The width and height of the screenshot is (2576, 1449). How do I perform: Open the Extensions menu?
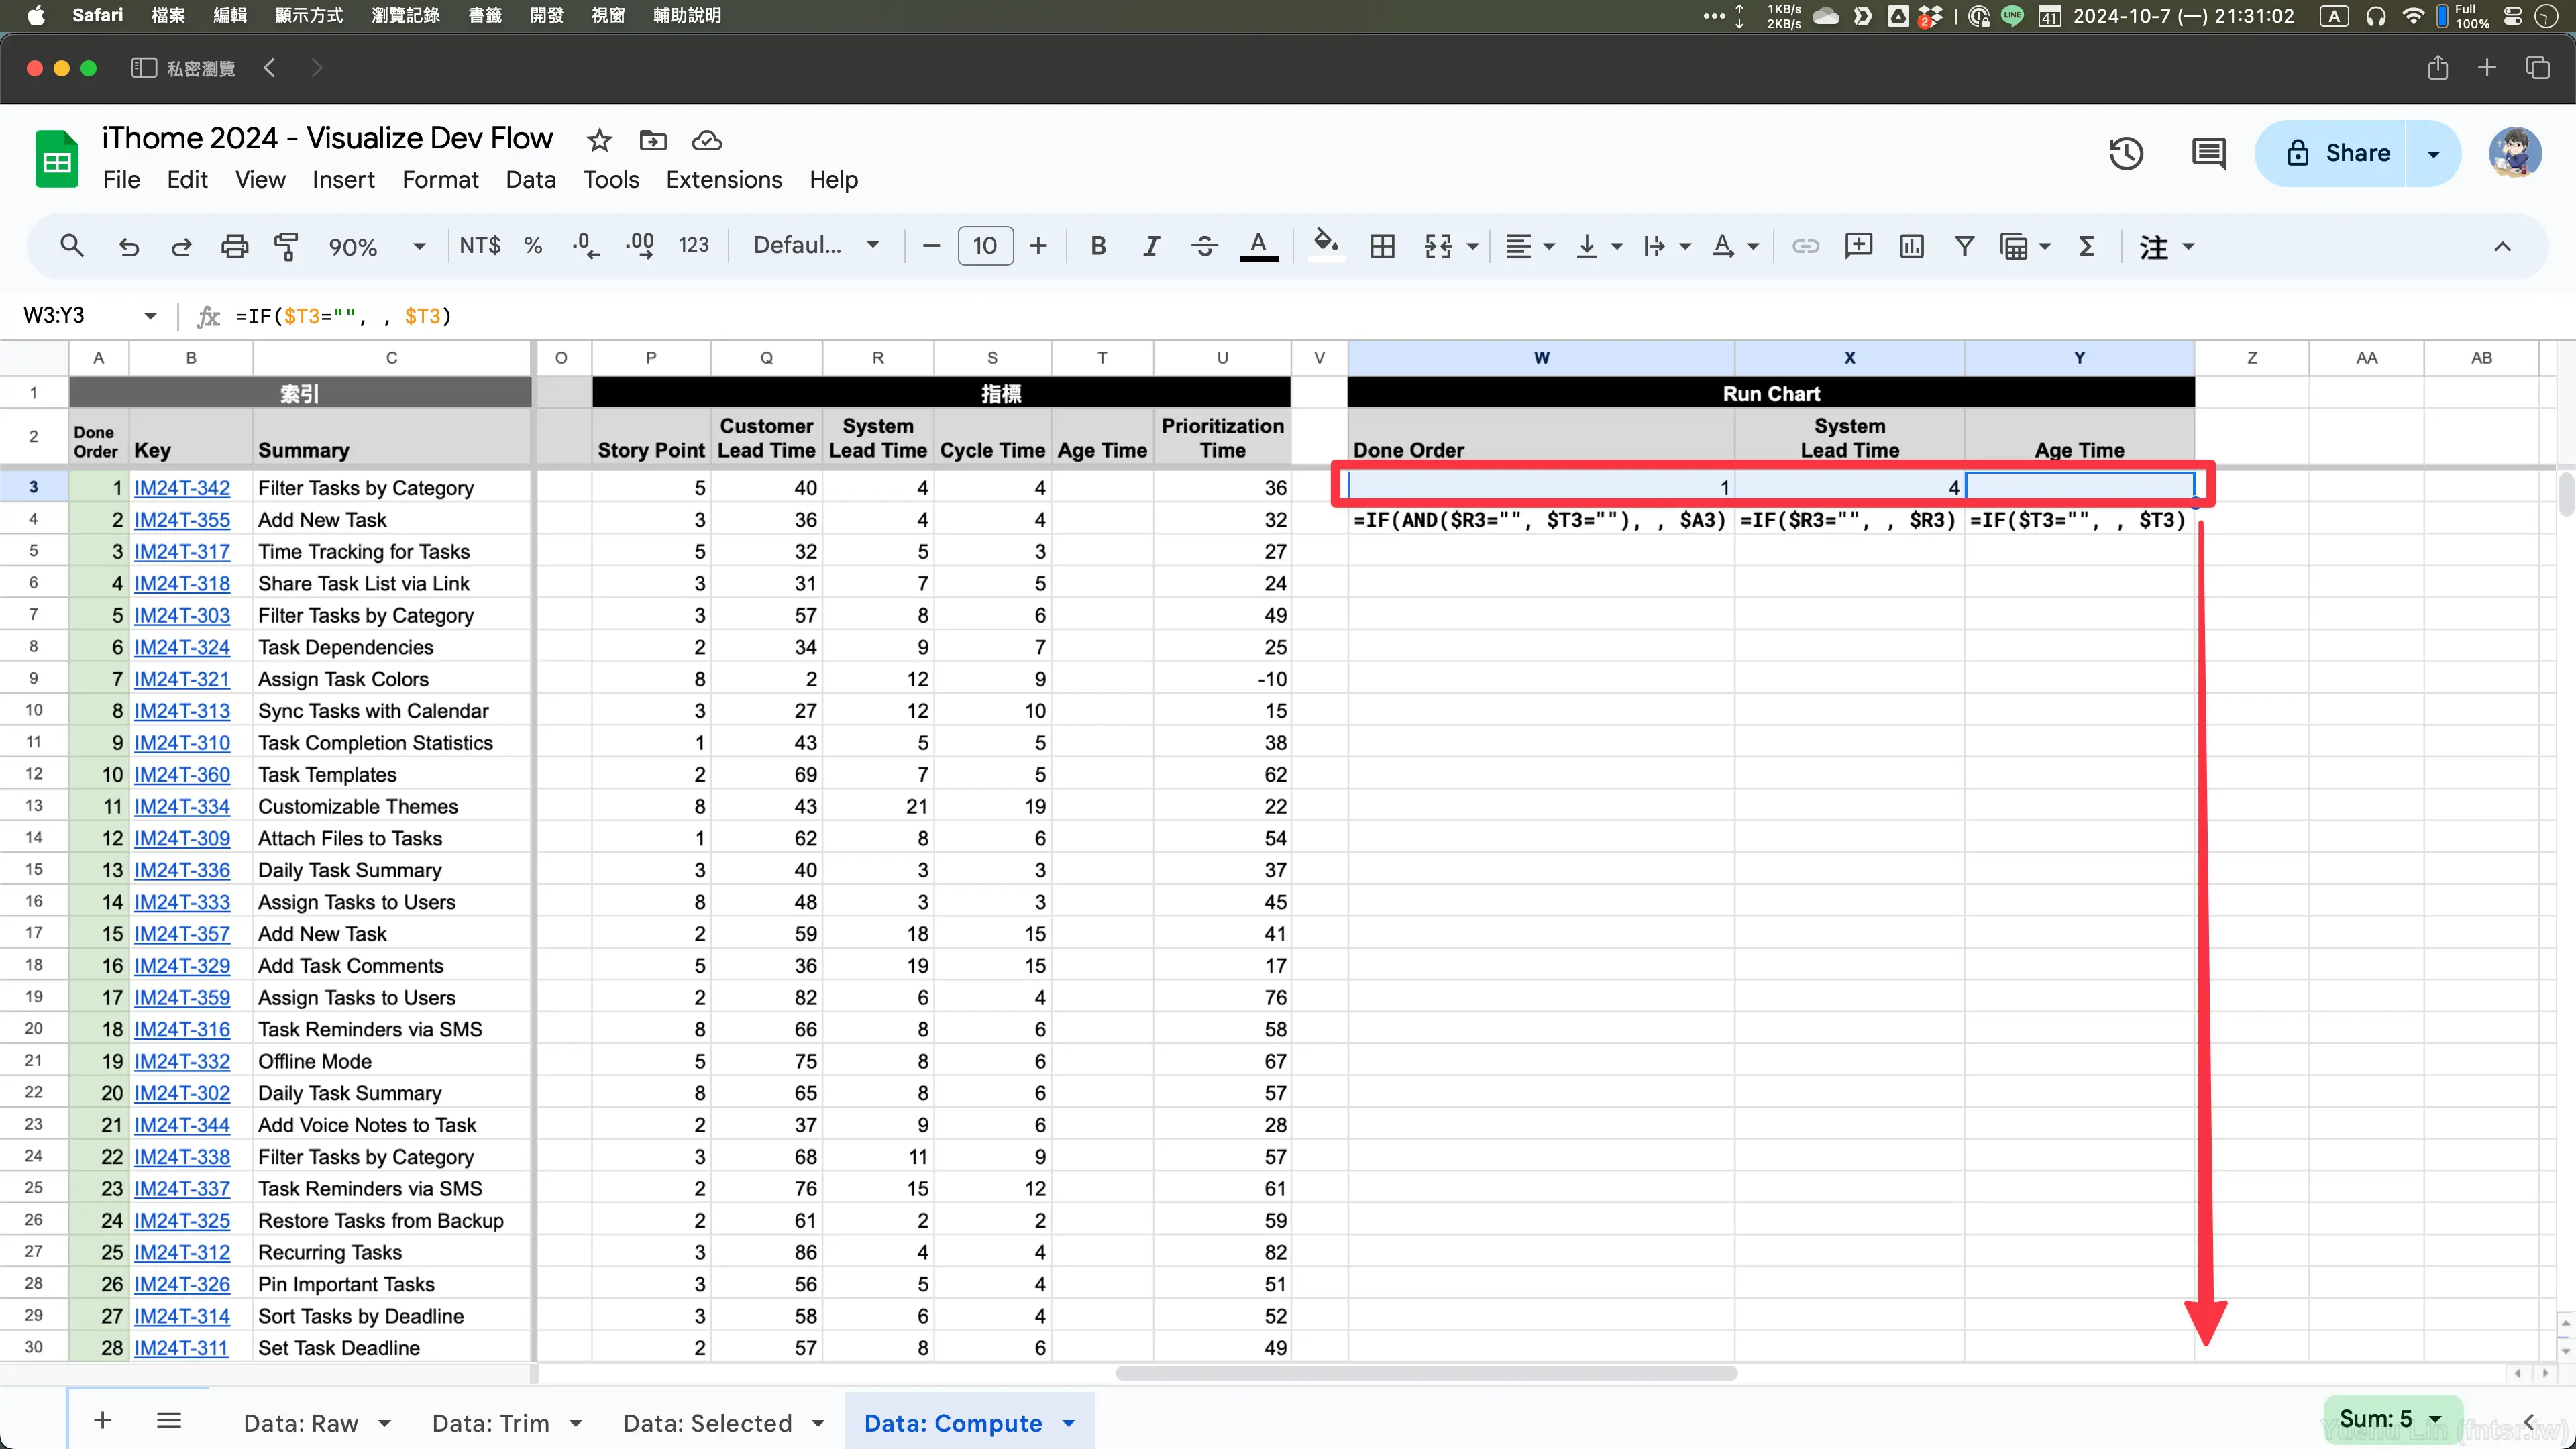pyautogui.click(x=724, y=180)
